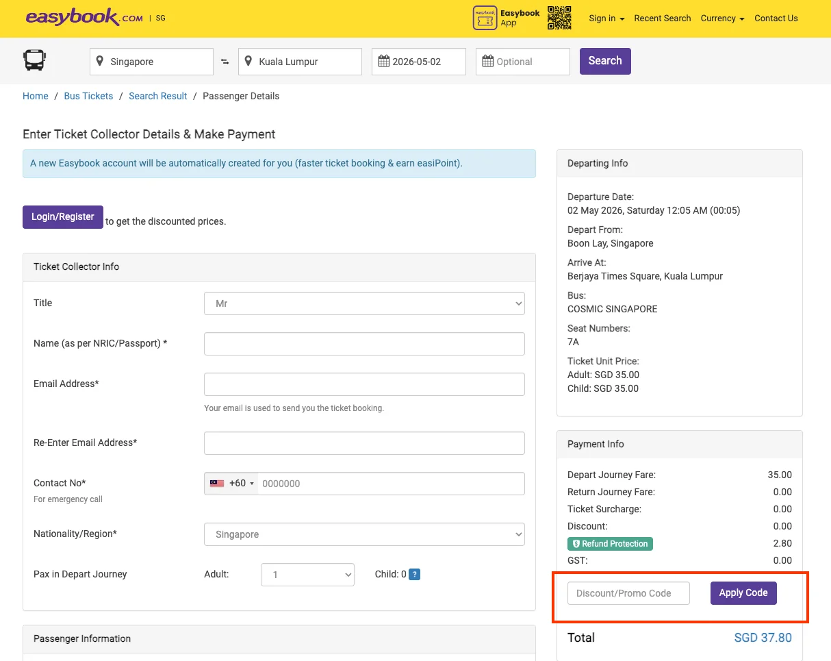Open the Sign in dropdown
Viewport: 831px width, 661px height.
pos(606,18)
